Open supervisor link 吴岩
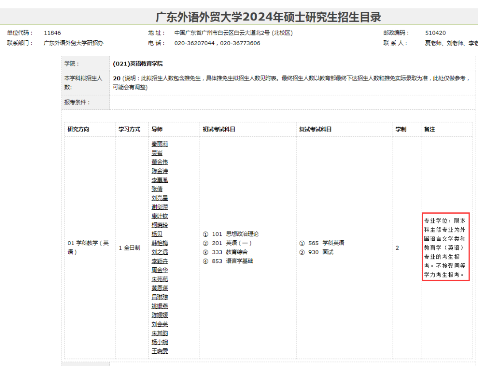 [x=157, y=153]
